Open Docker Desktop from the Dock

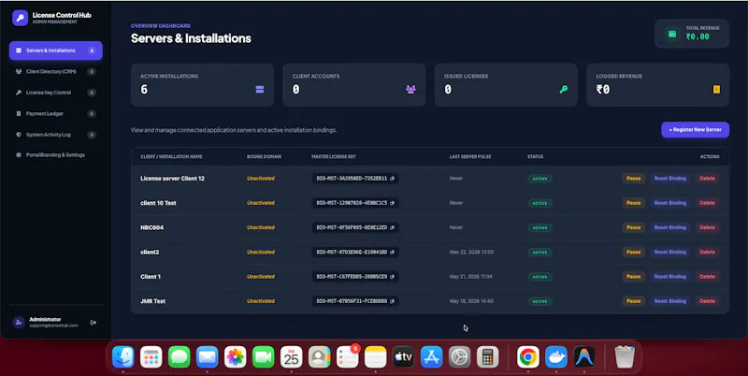(x=556, y=357)
